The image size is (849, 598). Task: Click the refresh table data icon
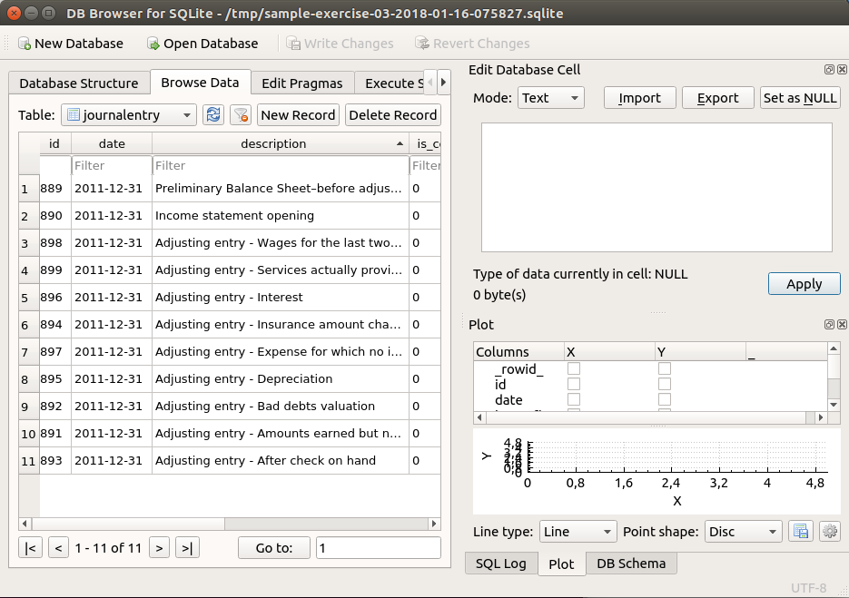(x=213, y=114)
